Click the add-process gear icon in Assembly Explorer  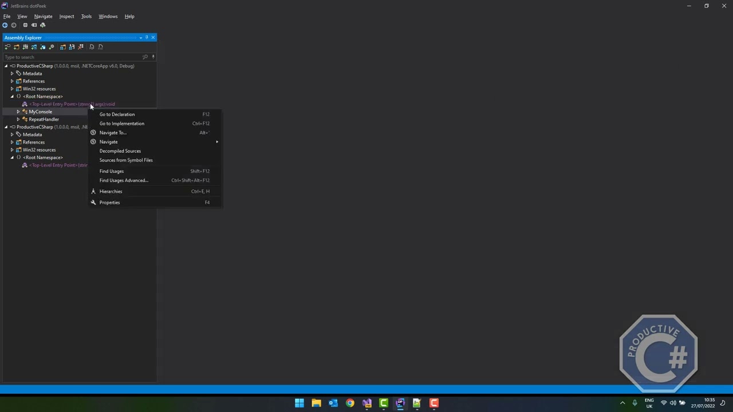tap(52, 47)
